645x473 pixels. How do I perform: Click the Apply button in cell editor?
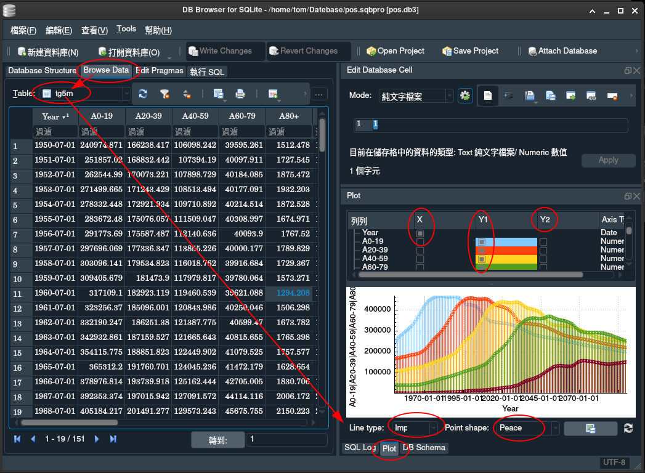pyautogui.click(x=609, y=160)
